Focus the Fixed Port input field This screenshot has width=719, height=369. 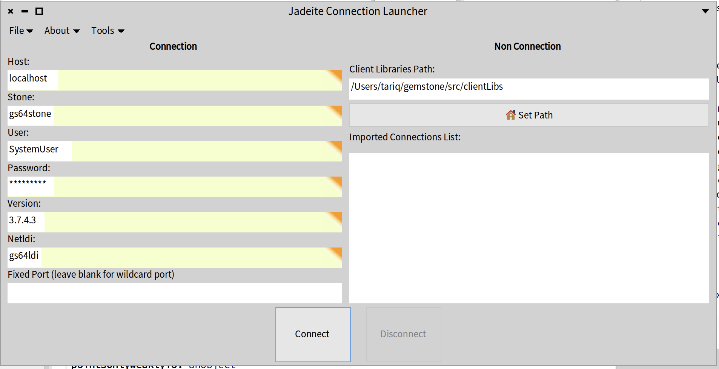pyautogui.click(x=174, y=293)
